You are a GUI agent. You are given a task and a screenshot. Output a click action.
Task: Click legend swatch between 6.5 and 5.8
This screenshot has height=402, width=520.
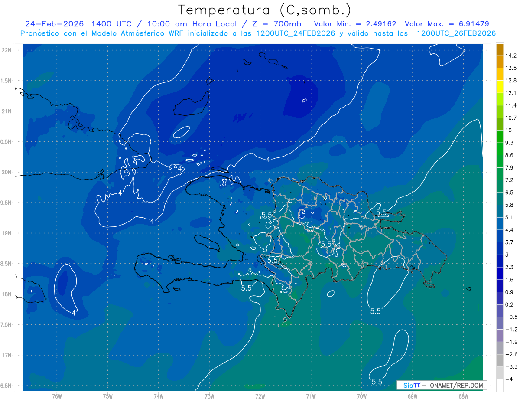tap(500, 199)
